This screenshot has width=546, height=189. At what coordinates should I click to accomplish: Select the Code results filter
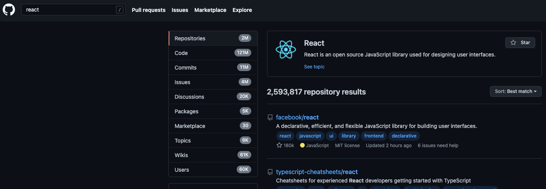(x=213, y=53)
